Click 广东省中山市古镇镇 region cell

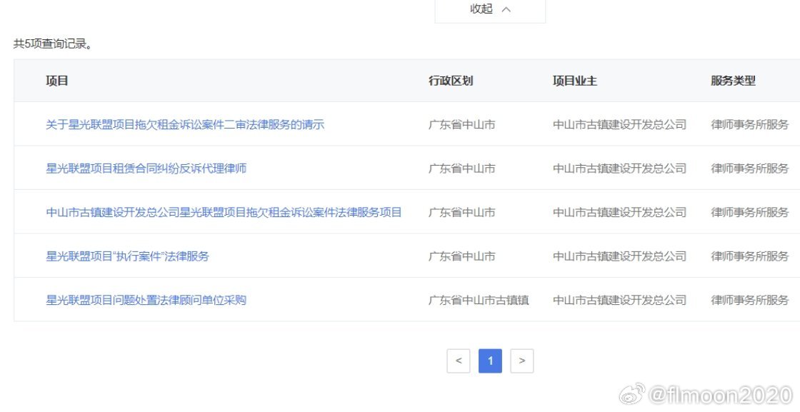pos(479,300)
